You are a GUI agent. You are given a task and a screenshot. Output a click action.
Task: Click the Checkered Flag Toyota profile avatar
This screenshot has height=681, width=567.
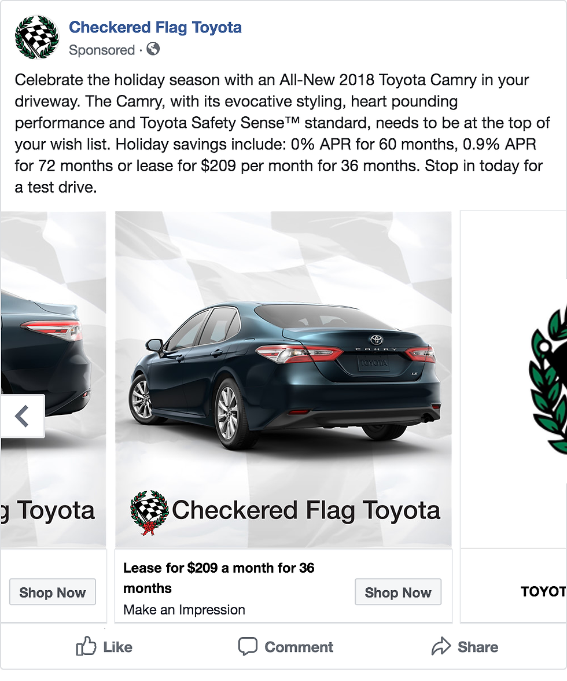(x=36, y=37)
